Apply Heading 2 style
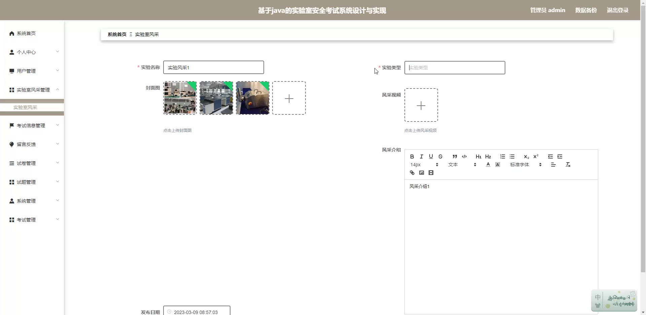 [x=488, y=156]
